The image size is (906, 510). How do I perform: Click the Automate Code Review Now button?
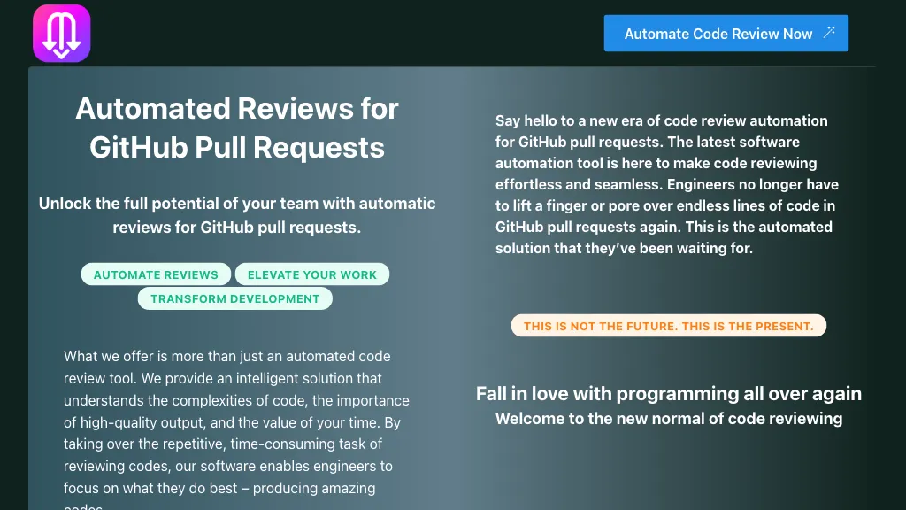coord(726,34)
